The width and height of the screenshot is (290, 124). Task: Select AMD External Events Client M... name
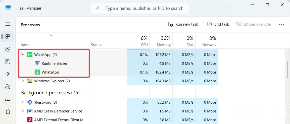coord(60,120)
